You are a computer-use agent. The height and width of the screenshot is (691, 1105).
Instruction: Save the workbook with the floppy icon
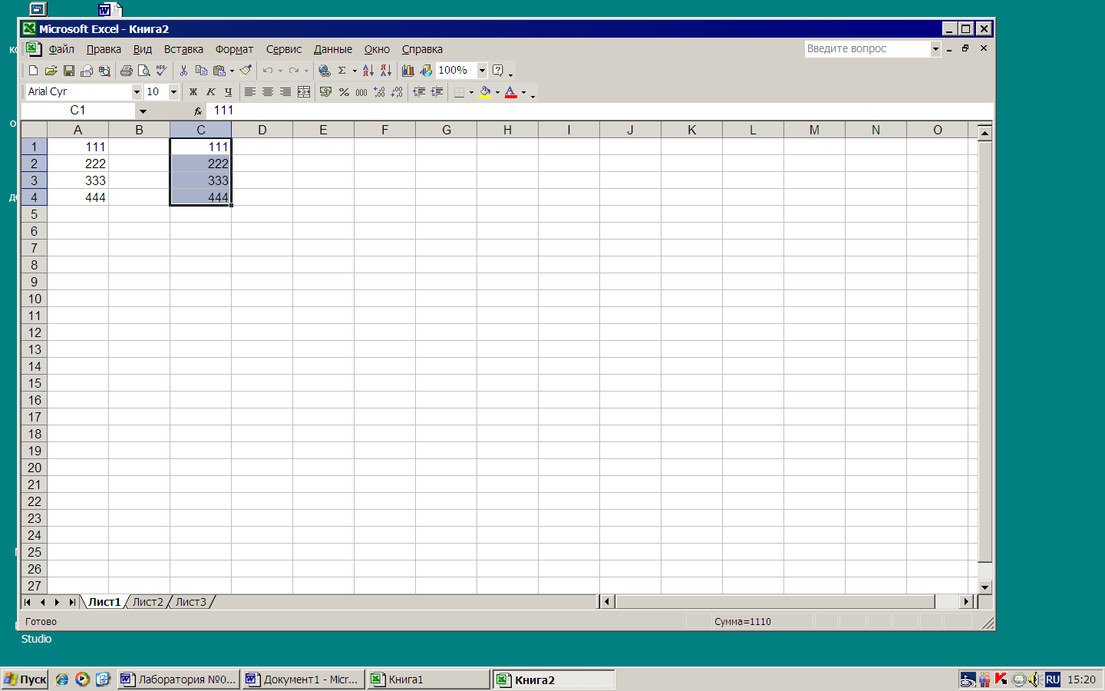68,71
